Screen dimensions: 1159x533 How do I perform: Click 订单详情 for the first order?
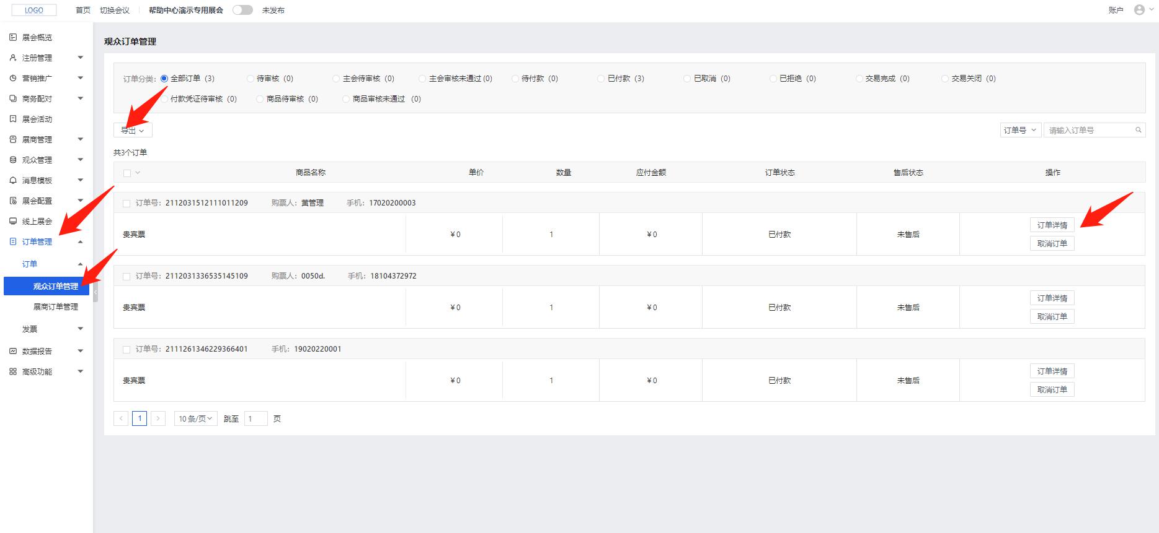[1052, 225]
